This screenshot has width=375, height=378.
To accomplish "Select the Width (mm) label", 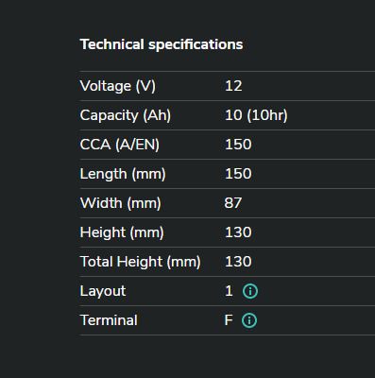I will click(121, 203).
